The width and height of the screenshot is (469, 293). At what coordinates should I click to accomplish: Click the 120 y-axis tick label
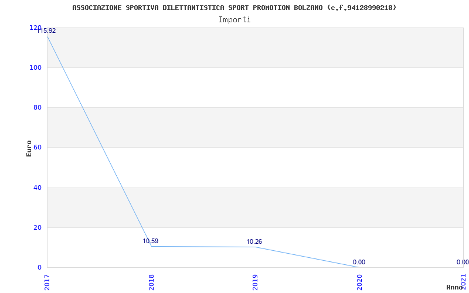pyautogui.click(x=35, y=28)
